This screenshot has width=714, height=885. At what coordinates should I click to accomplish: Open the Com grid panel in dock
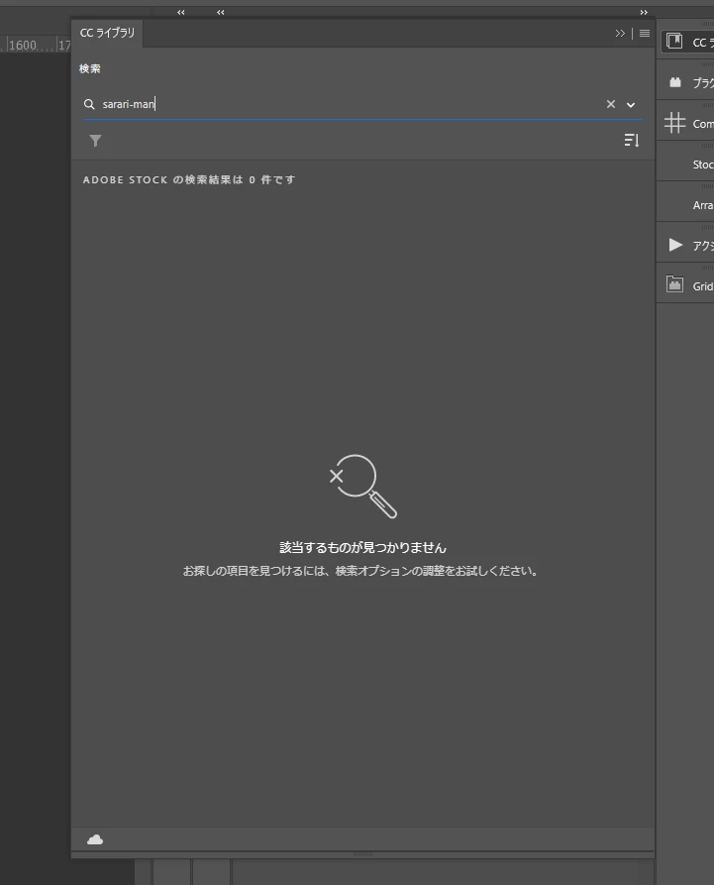(x=674, y=123)
